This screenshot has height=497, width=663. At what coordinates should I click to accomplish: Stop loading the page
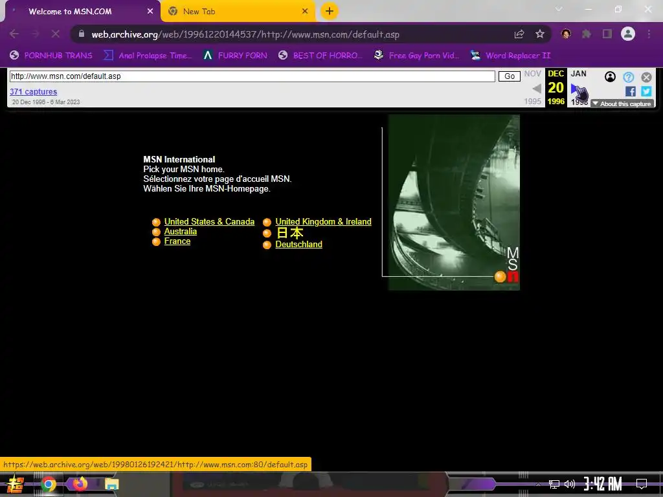[x=56, y=34]
